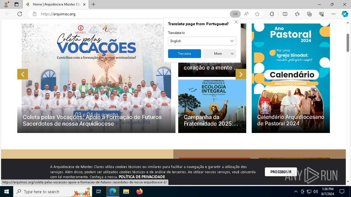Open Settings and more ellipsis
This screenshot has height=197, width=351.
pyautogui.click(x=333, y=14)
